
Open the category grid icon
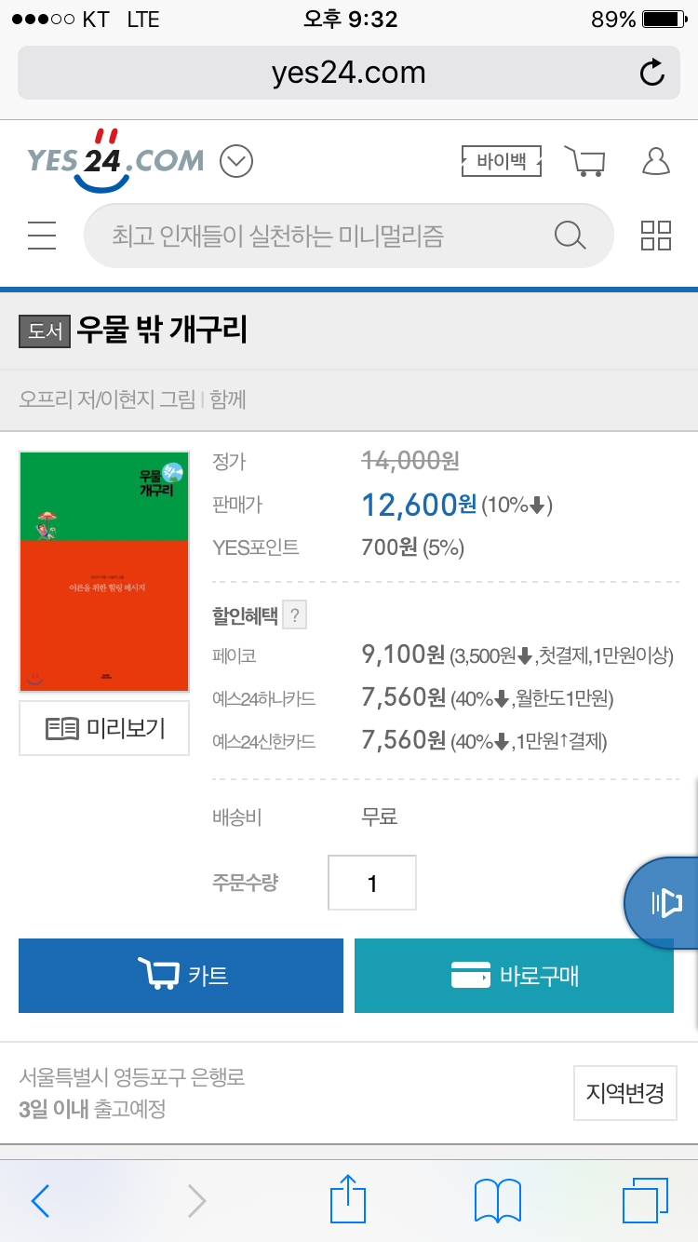(x=656, y=236)
